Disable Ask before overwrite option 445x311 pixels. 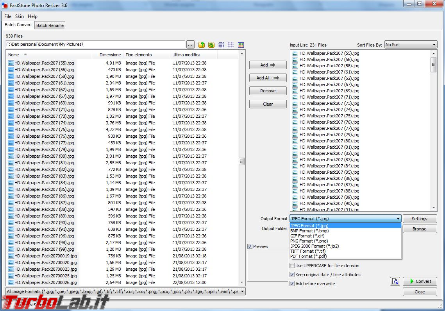[292, 284]
